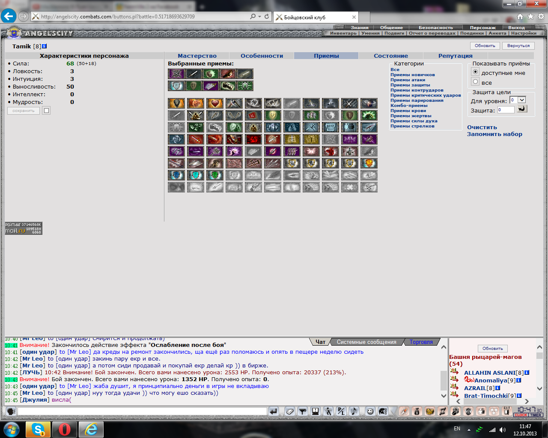The height and width of the screenshot is (438, 548).
Task: Open chat filter funnel icon
Action: 303,411
